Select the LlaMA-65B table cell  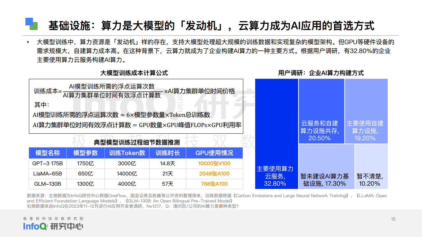click(x=47, y=174)
